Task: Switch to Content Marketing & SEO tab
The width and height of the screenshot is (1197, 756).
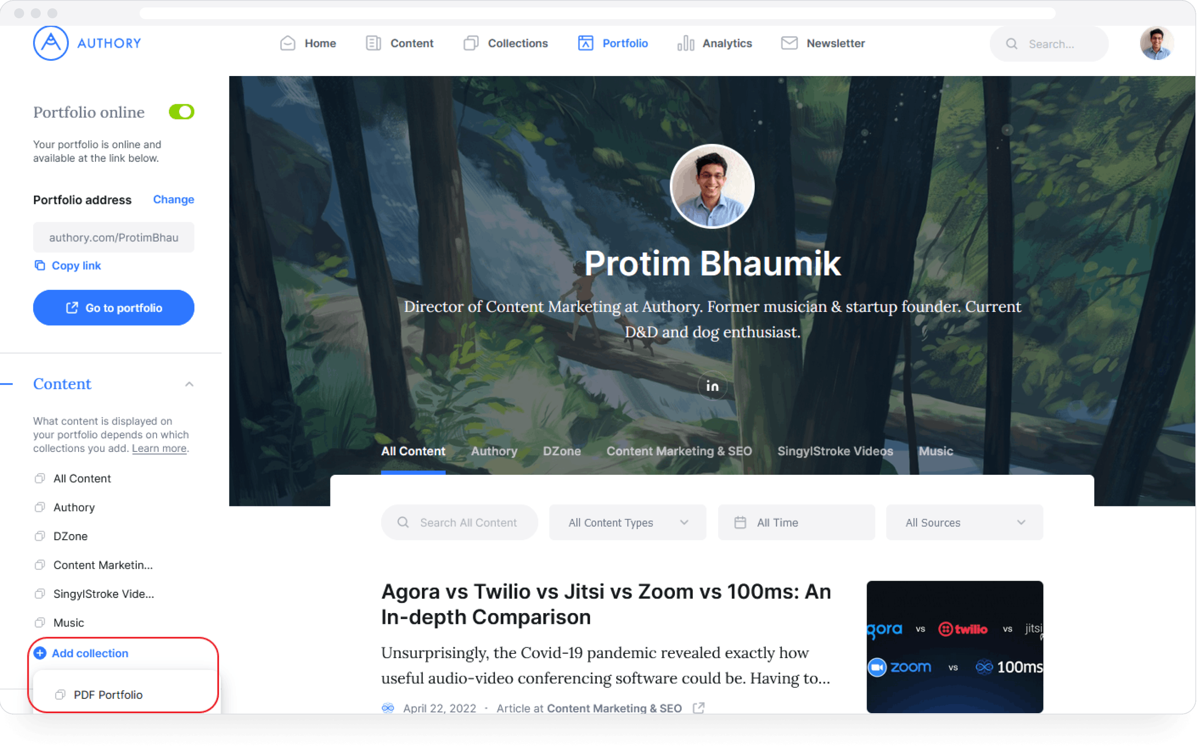Action: (679, 452)
